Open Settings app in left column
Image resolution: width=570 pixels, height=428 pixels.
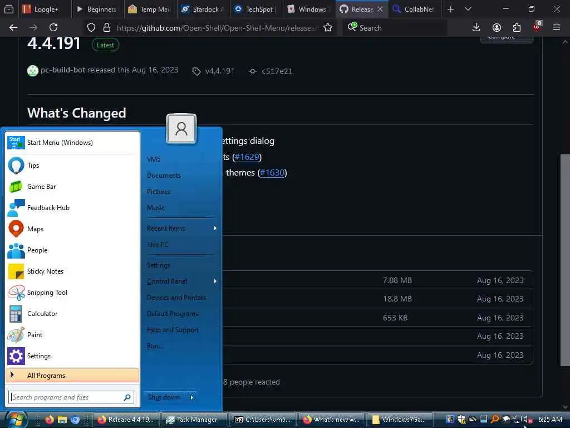click(x=72, y=356)
